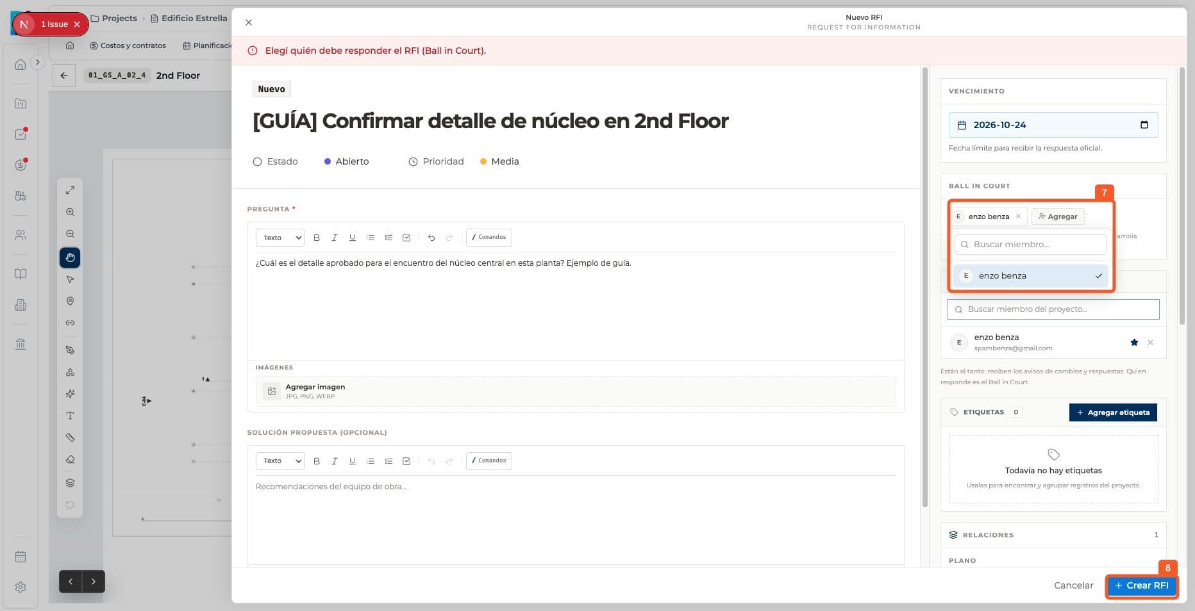Insert numbered list in Pregunta editor
This screenshot has width=1195, height=611.
click(388, 238)
